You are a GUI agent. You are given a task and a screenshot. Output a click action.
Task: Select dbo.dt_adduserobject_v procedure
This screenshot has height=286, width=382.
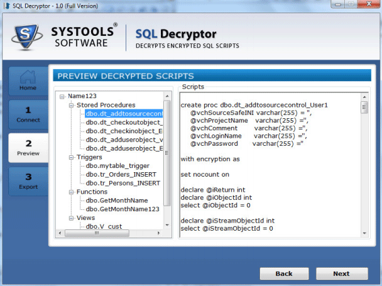(x=124, y=140)
